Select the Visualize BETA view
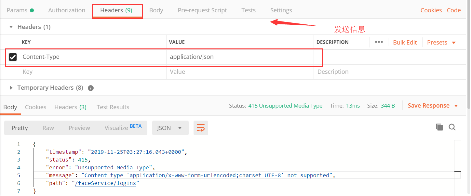The height and width of the screenshot is (196, 471). tap(116, 128)
